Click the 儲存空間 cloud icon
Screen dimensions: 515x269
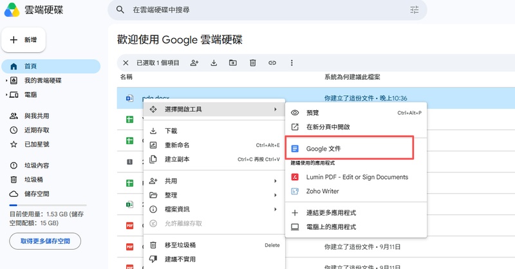coord(14,194)
